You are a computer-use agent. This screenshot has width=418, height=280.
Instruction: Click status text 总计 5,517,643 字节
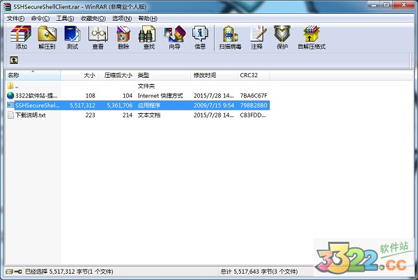259,272
